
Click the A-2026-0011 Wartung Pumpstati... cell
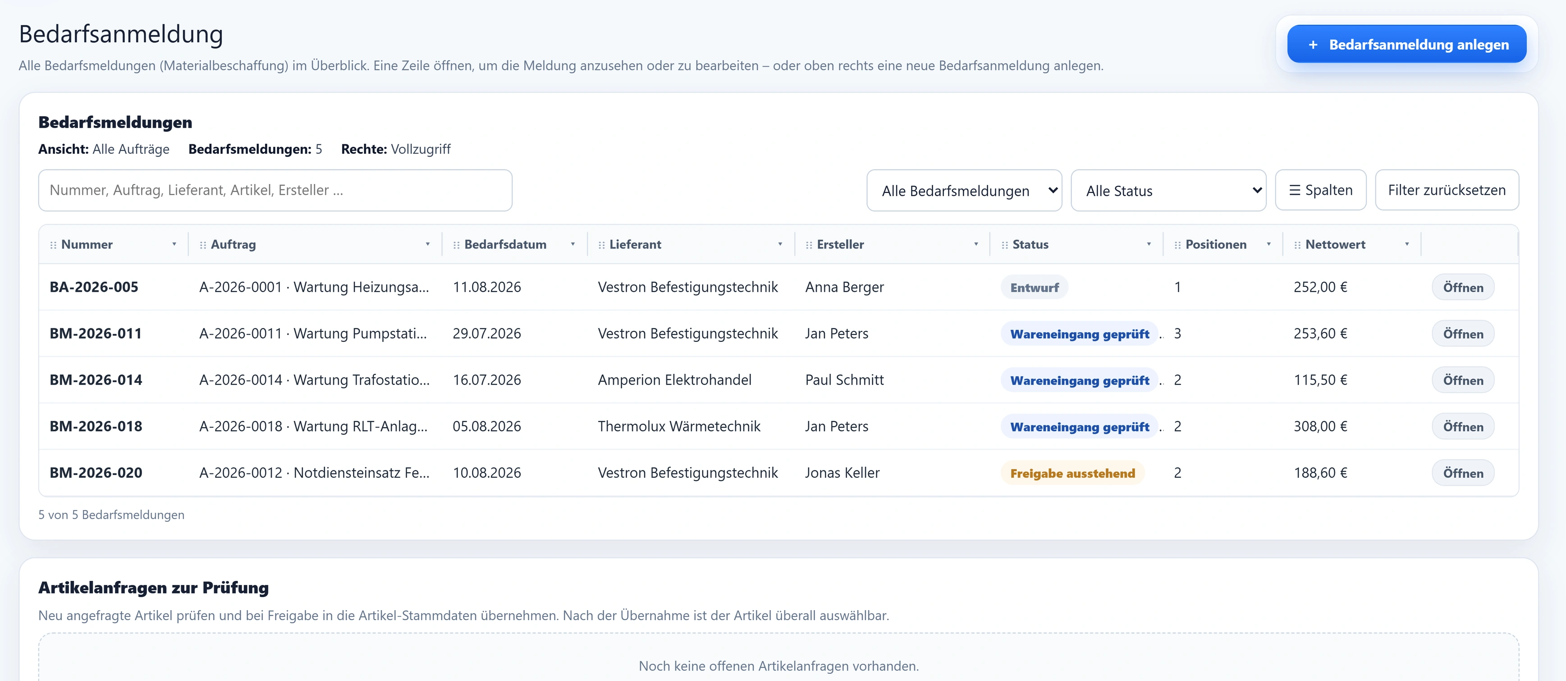click(x=313, y=333)
